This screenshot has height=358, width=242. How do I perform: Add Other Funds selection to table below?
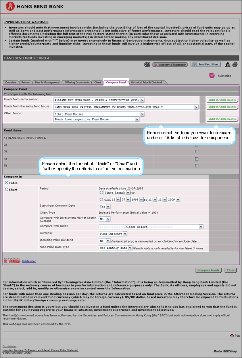[223, 119]
